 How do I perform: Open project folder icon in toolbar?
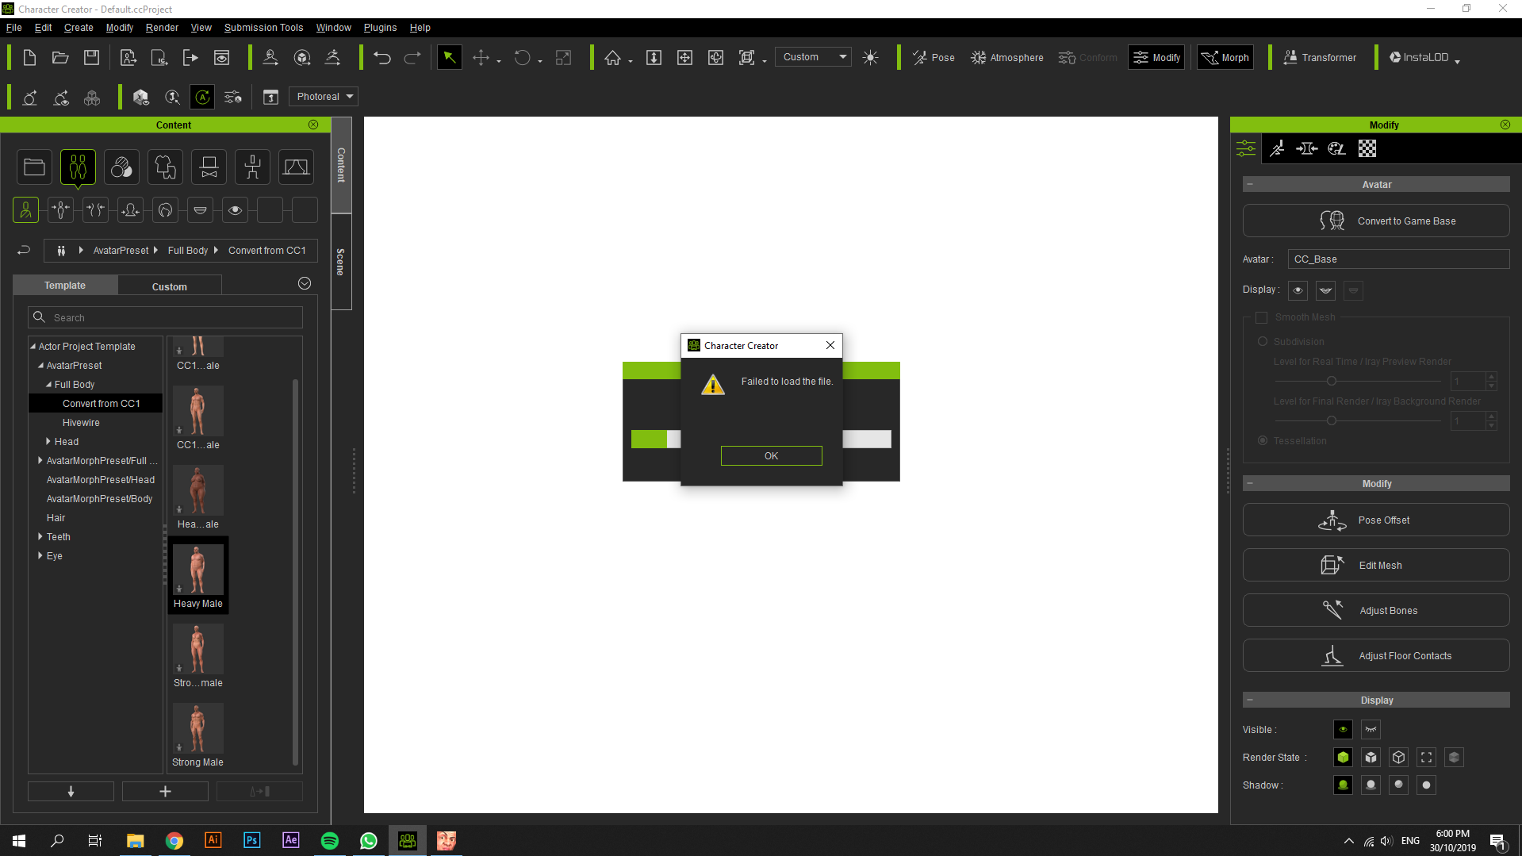(x=60, y=57)
